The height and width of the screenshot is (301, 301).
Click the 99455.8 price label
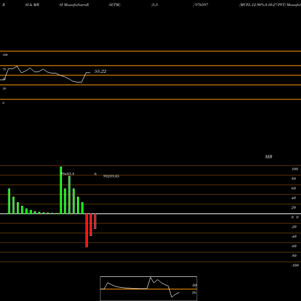[x=67, y=174]
